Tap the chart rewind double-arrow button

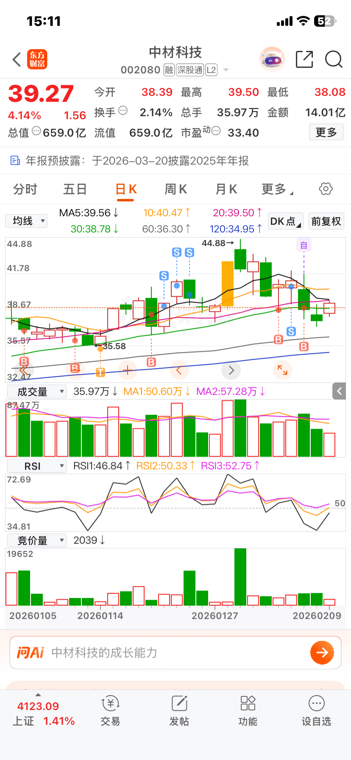(24, 370)
